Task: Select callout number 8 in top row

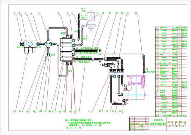Action: (x=72, y=13)
